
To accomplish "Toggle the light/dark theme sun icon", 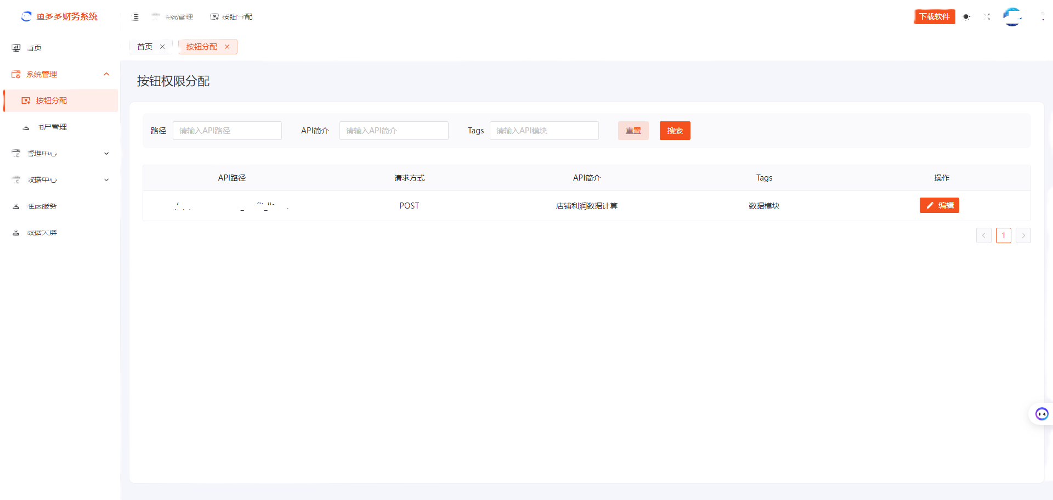I will tap(966, 17).
